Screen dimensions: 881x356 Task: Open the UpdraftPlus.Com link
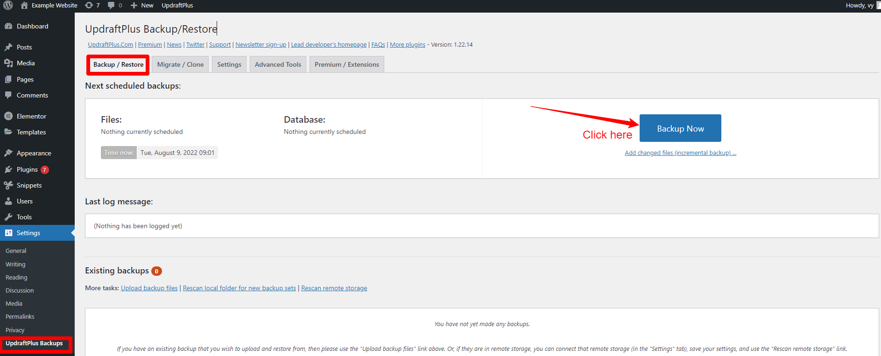(x=111, y=44)
